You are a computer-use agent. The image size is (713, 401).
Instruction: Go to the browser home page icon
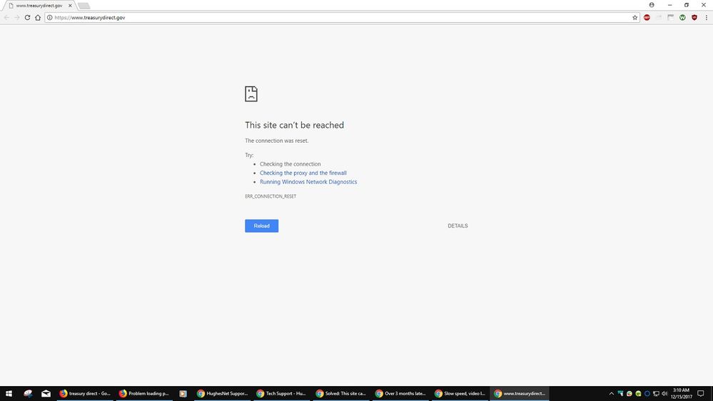(38, 17)
